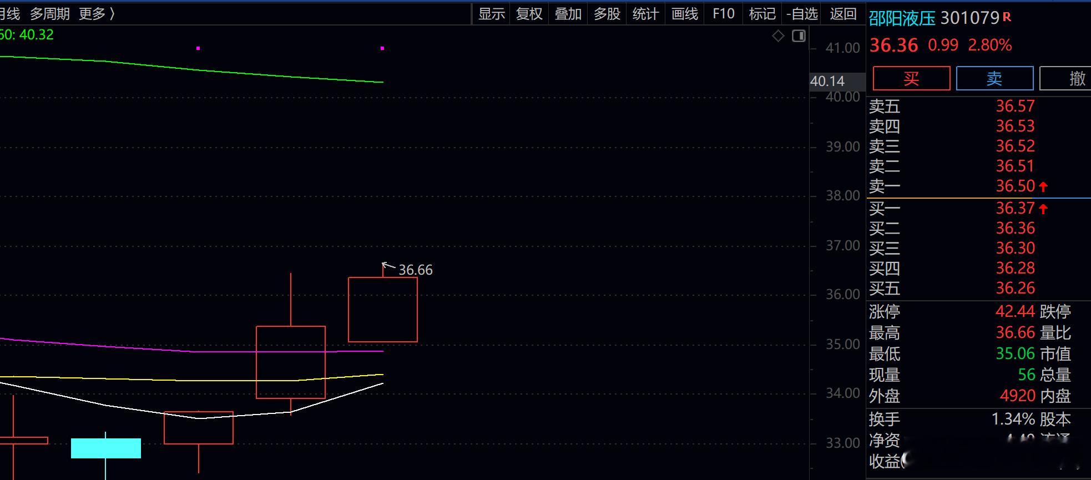Click the 返回 back button
The image size is (1091, 480).
pos(843,14)
